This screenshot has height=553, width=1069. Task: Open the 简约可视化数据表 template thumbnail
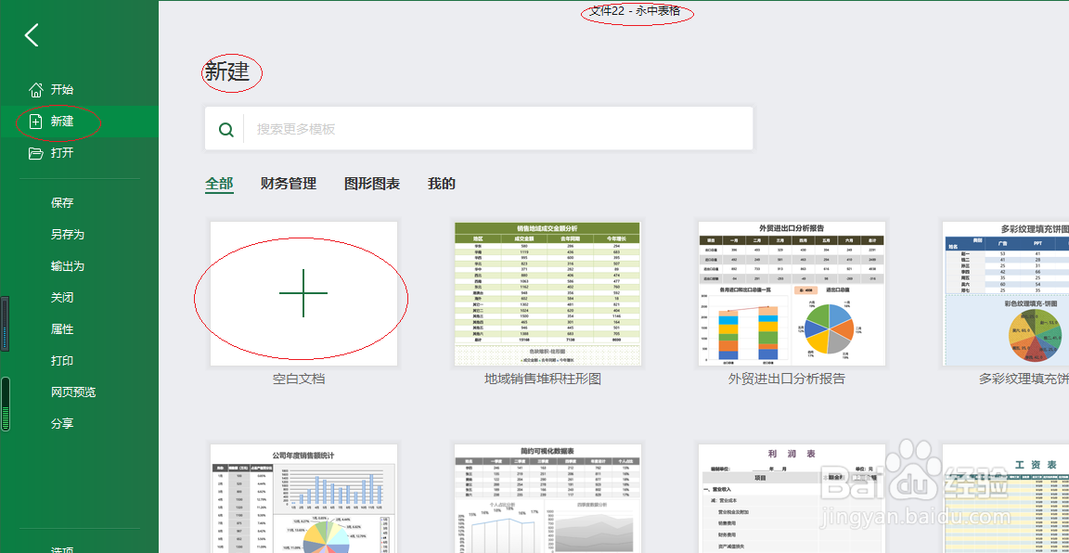[x=547, y=498]
